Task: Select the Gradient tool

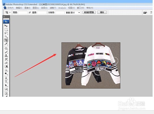Action: click(x=6, y=66)
